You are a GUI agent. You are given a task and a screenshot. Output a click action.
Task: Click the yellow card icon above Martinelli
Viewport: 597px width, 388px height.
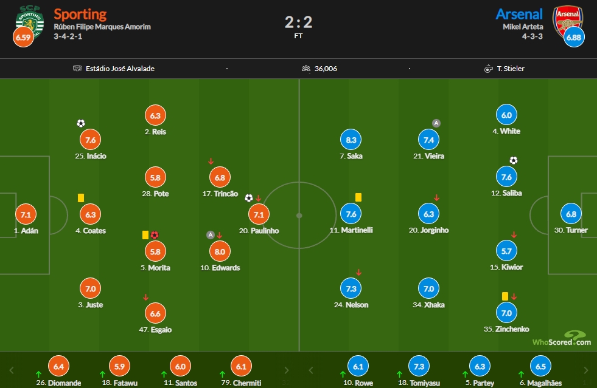click(358, 197)
